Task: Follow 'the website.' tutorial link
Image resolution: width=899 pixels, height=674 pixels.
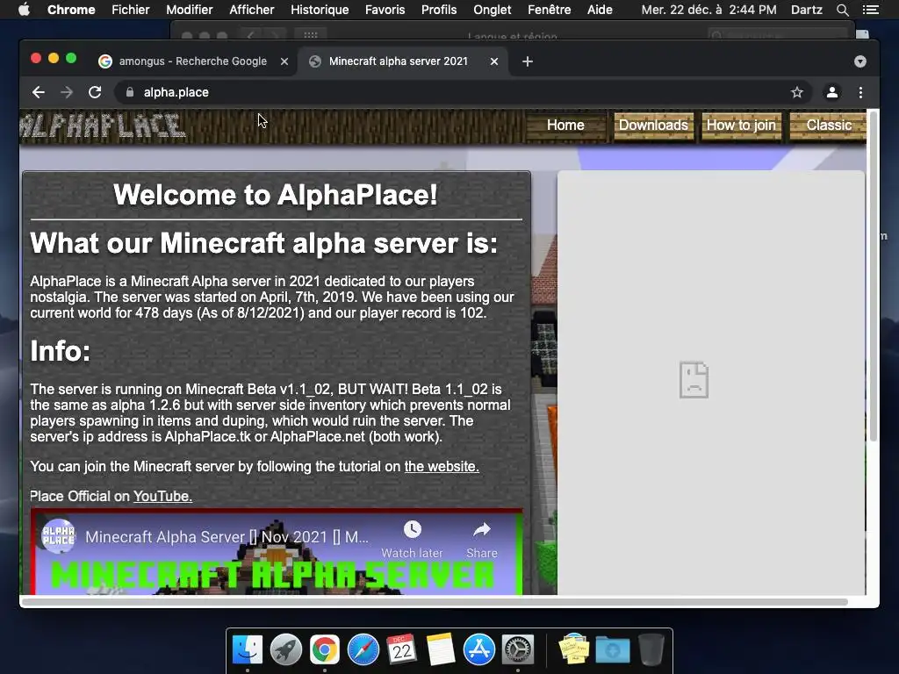Action: pyautogui.click(x=442, y=467)
